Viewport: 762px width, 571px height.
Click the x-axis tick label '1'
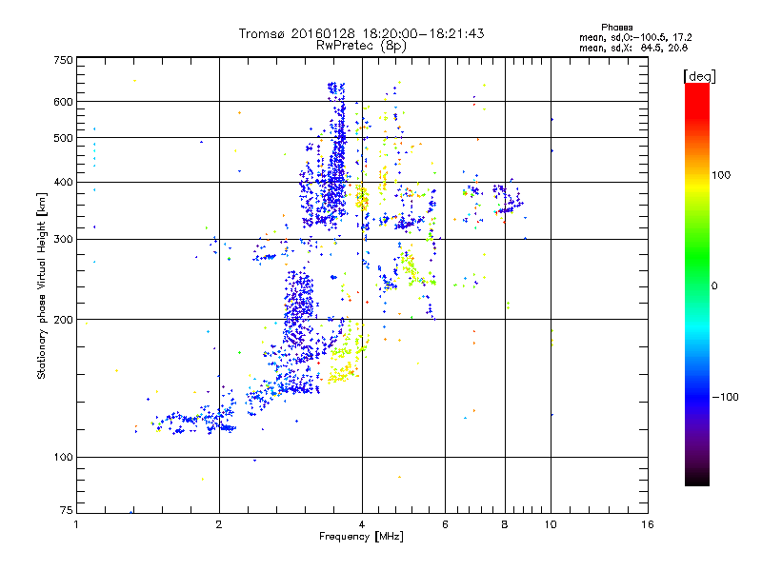coord(76,524)
